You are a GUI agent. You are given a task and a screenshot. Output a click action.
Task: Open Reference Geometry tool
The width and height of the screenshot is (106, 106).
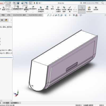pos(53,8)
